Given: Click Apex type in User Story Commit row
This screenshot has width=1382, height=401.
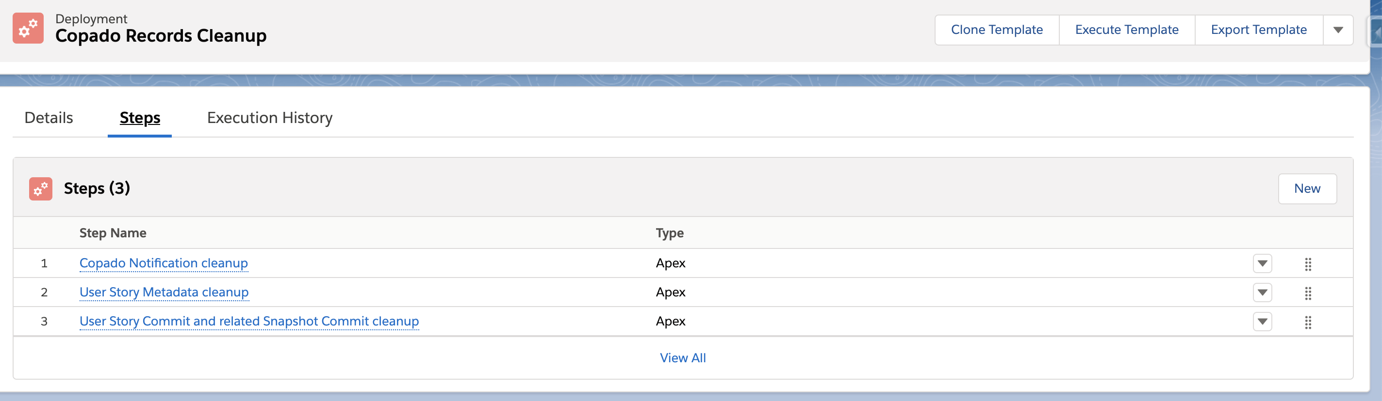Looking at the screenshot, I should pos(671,321).
